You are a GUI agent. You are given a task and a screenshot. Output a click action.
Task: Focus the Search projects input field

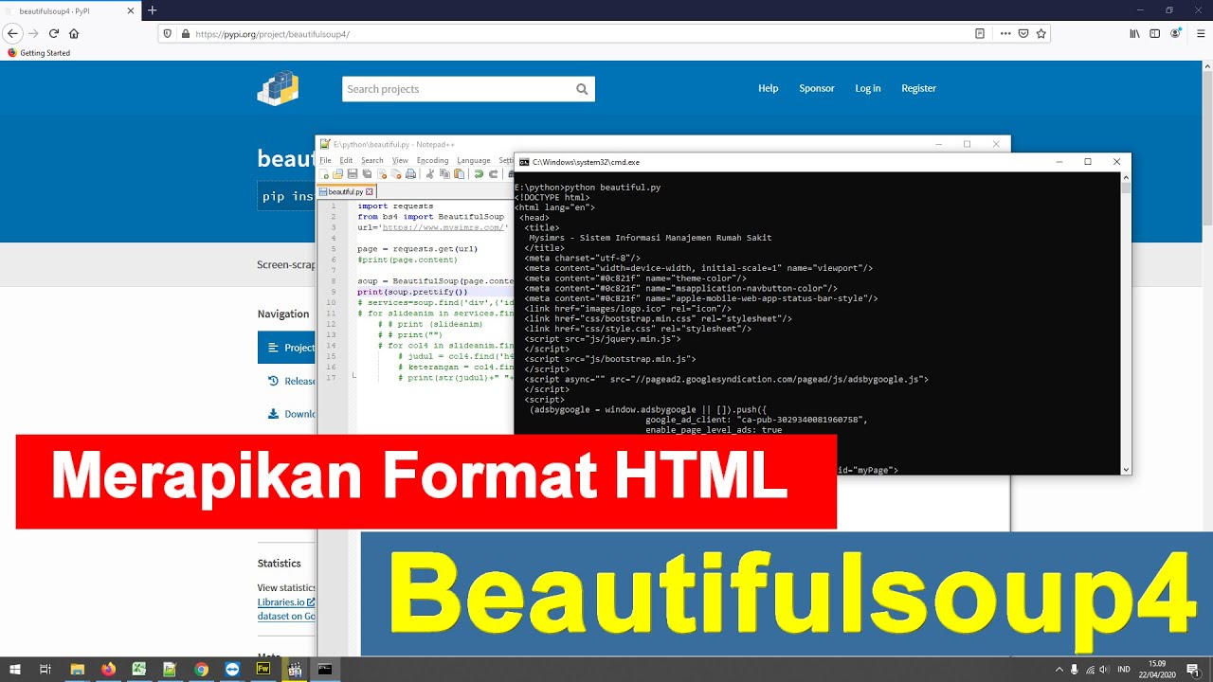pos(468,89)
